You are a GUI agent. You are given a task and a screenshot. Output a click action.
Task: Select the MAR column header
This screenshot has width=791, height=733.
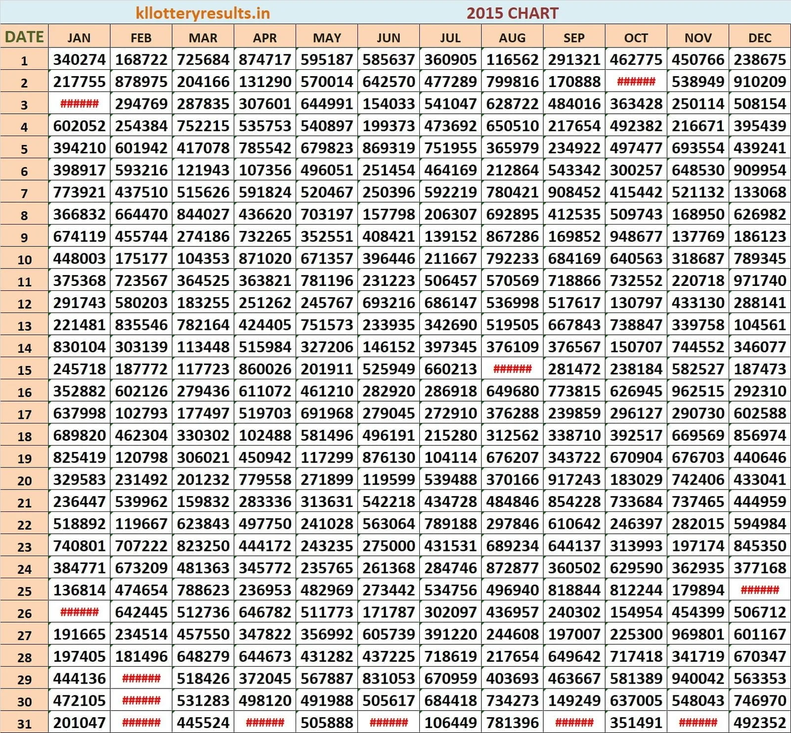[202, 37]
